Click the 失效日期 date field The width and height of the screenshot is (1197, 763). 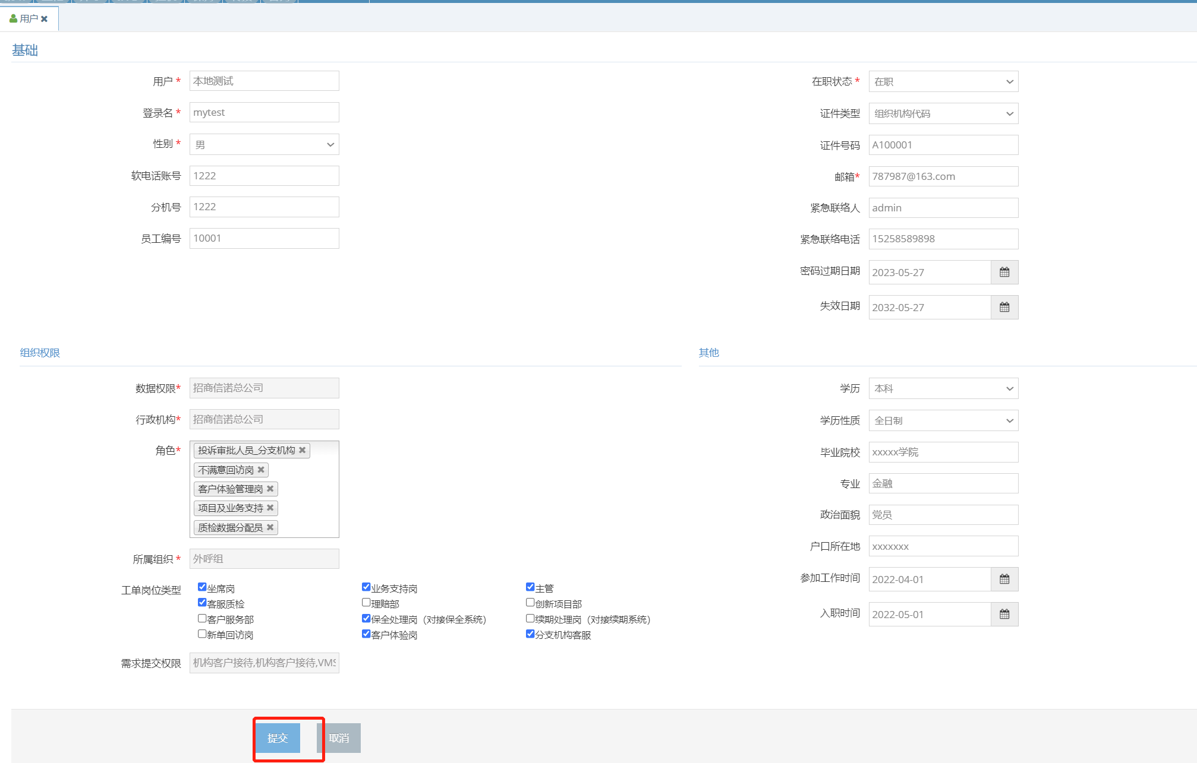pyautogui.click(x=930, y=307)
